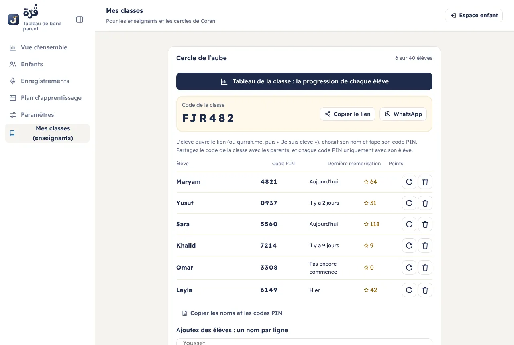Click Copier le lien button
This screenshot has height=345, width=514.
(348, 114)
